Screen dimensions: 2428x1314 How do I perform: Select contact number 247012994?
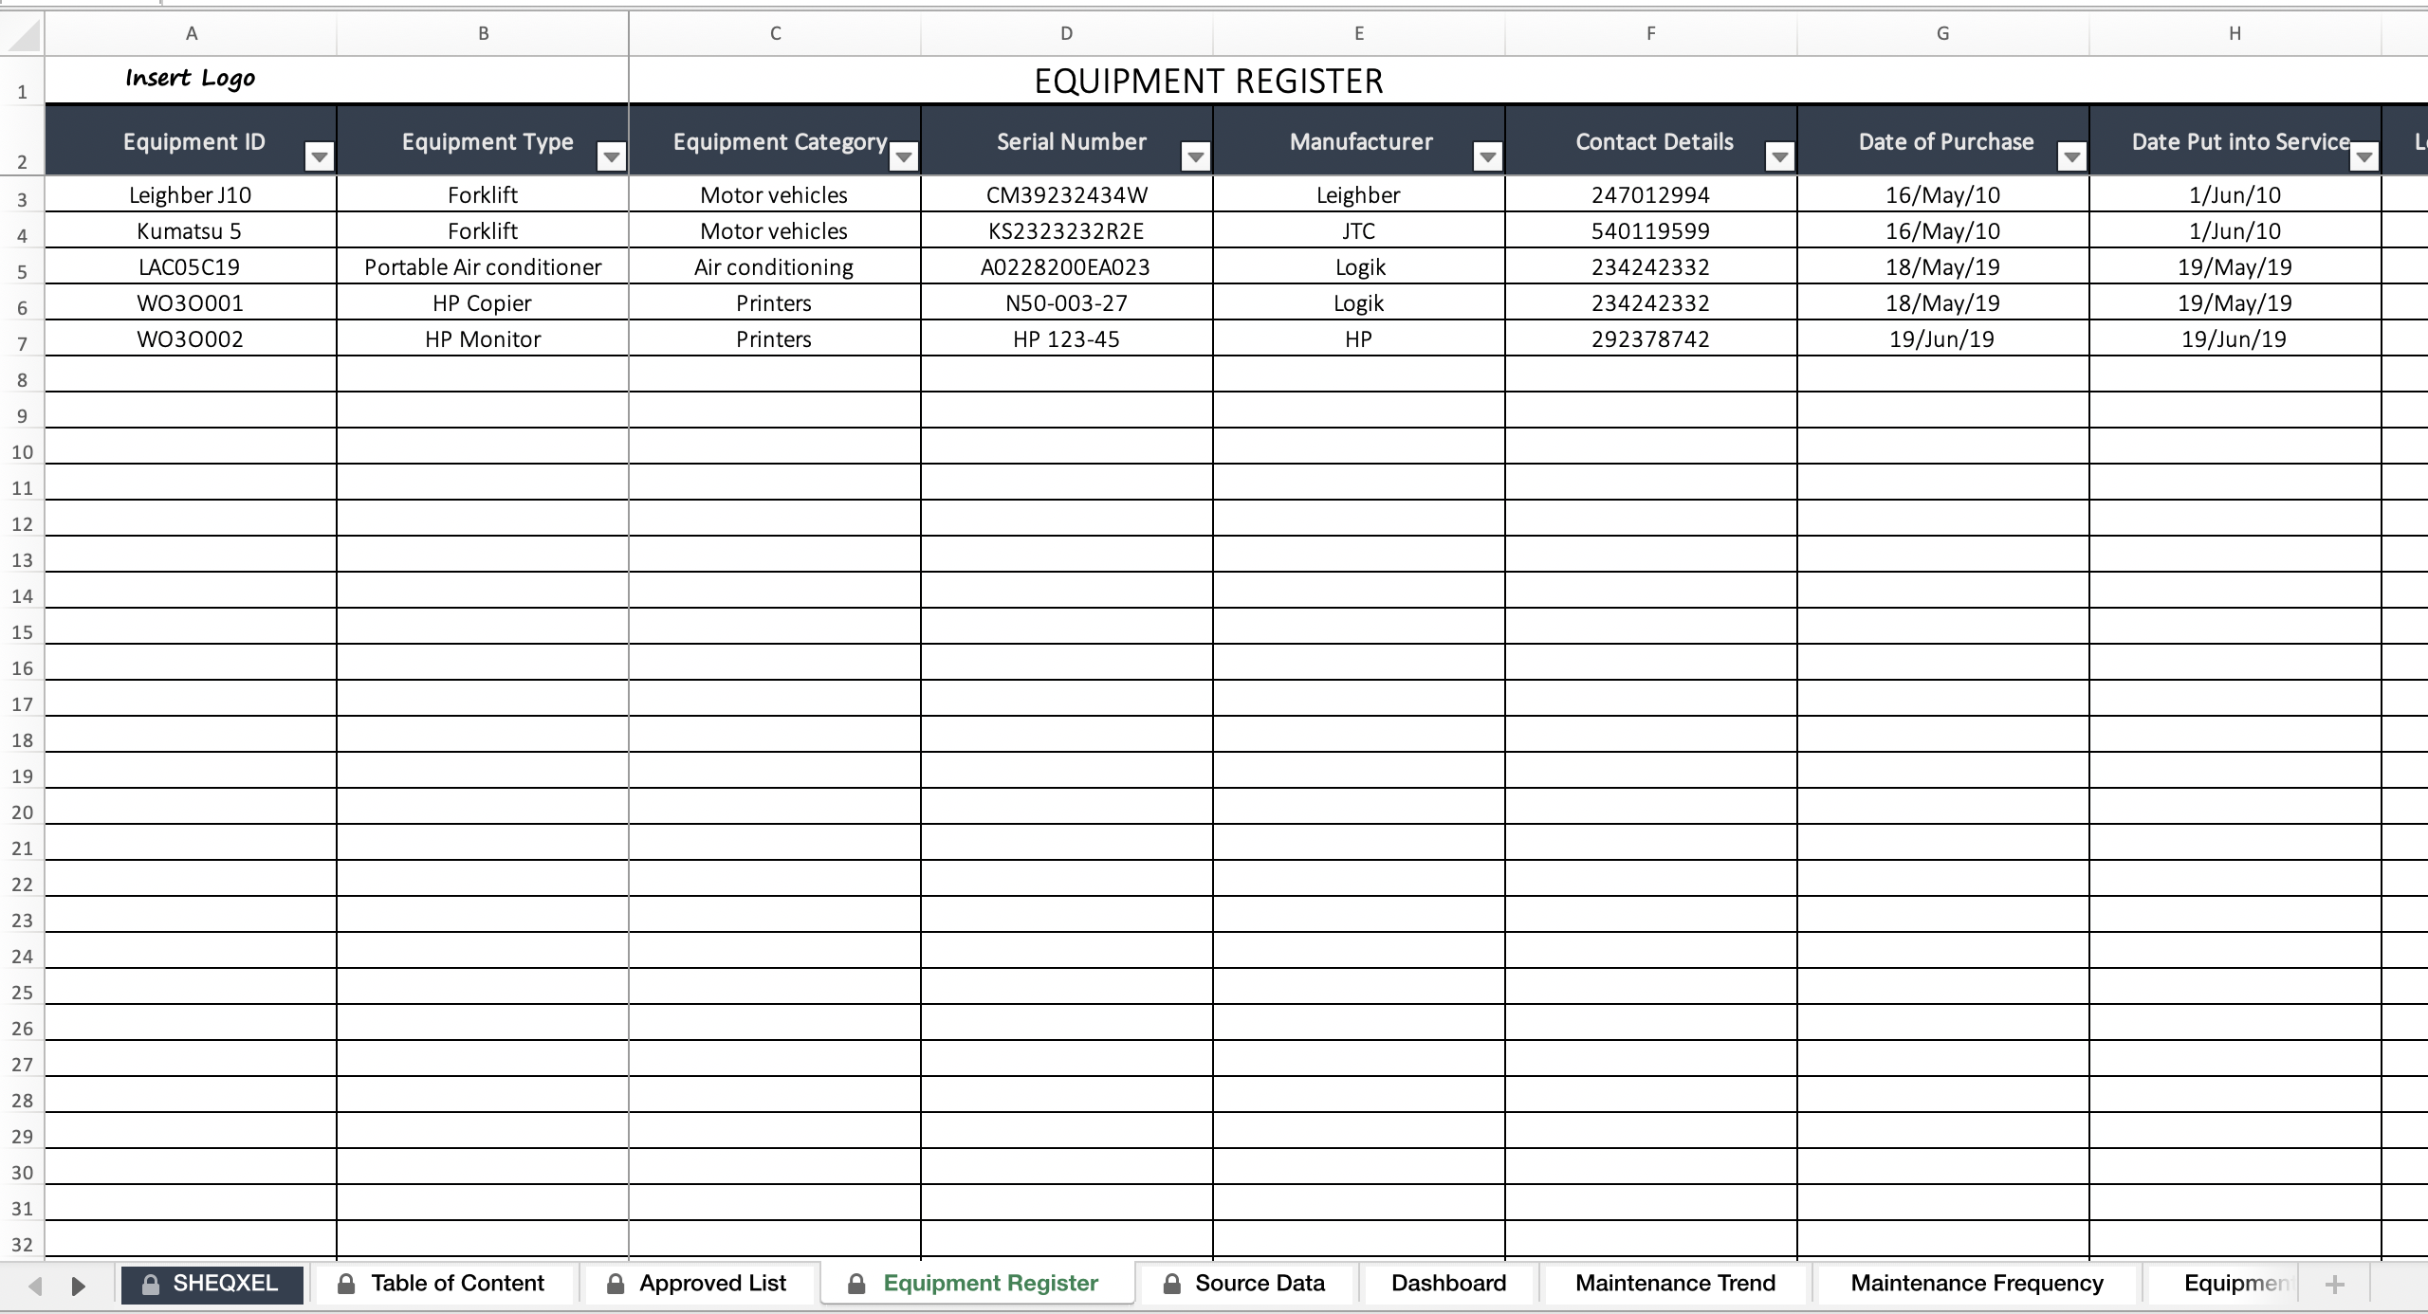pyautogui.click(x=1651, y=194)
